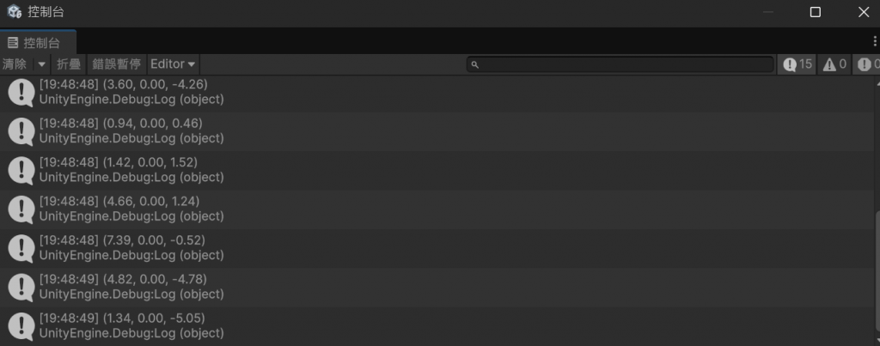Select log entry (3.60, 0.00, -4.26)
Viewport: 880px width, 346px height.
pyautogui.click(x=437, y=92)
